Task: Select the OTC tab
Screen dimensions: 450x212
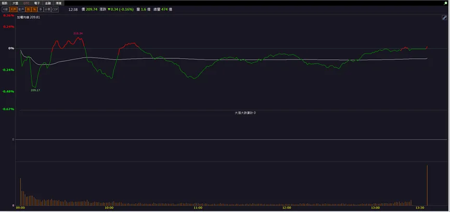Action: (x=26, y=3)
